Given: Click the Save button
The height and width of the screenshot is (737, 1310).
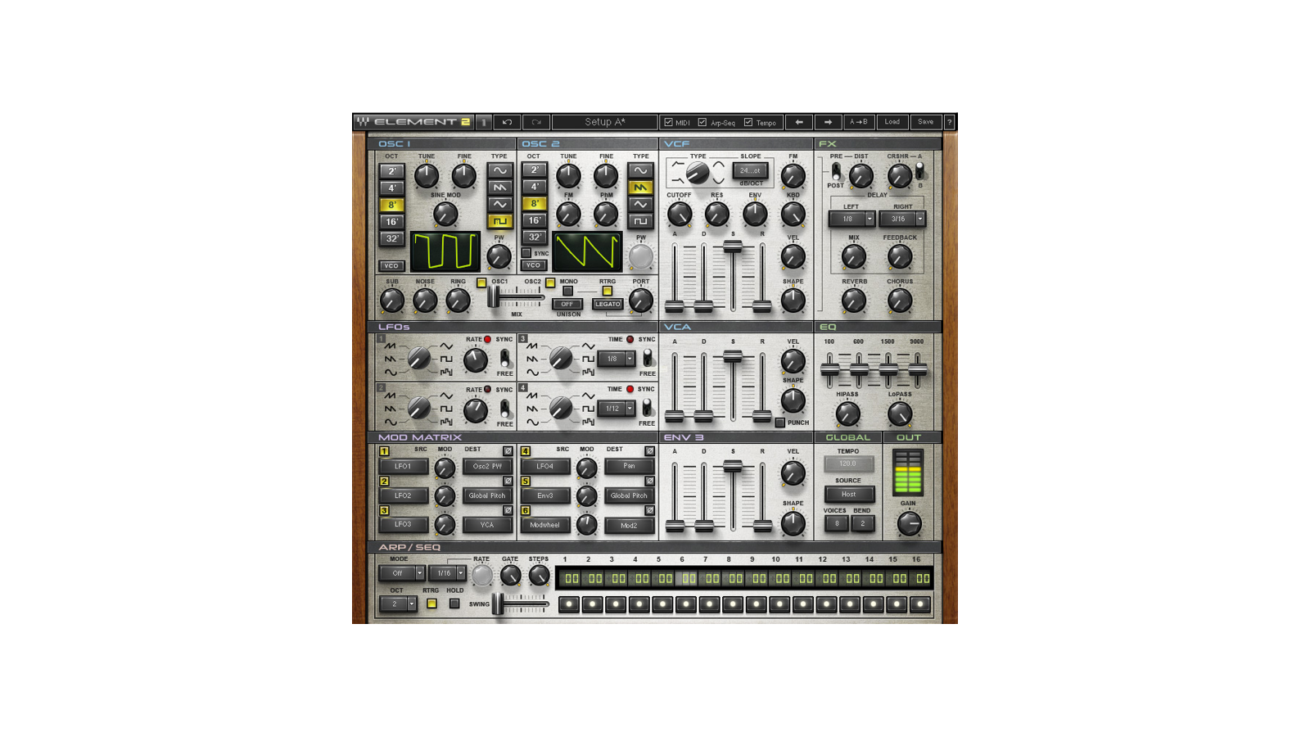Looking at the screenshot, I should coord(926,121).
